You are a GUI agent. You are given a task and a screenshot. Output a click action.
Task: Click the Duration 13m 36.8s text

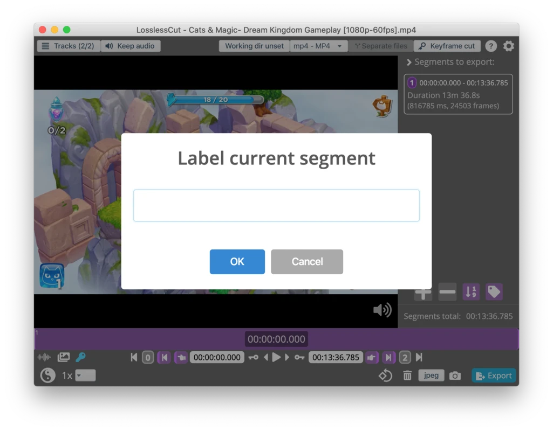[443, 95]
